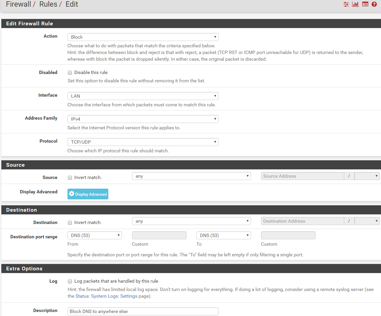Open the related status bar-chart icon
Viewport: 381px width, 316px height.
coord(355,4)
